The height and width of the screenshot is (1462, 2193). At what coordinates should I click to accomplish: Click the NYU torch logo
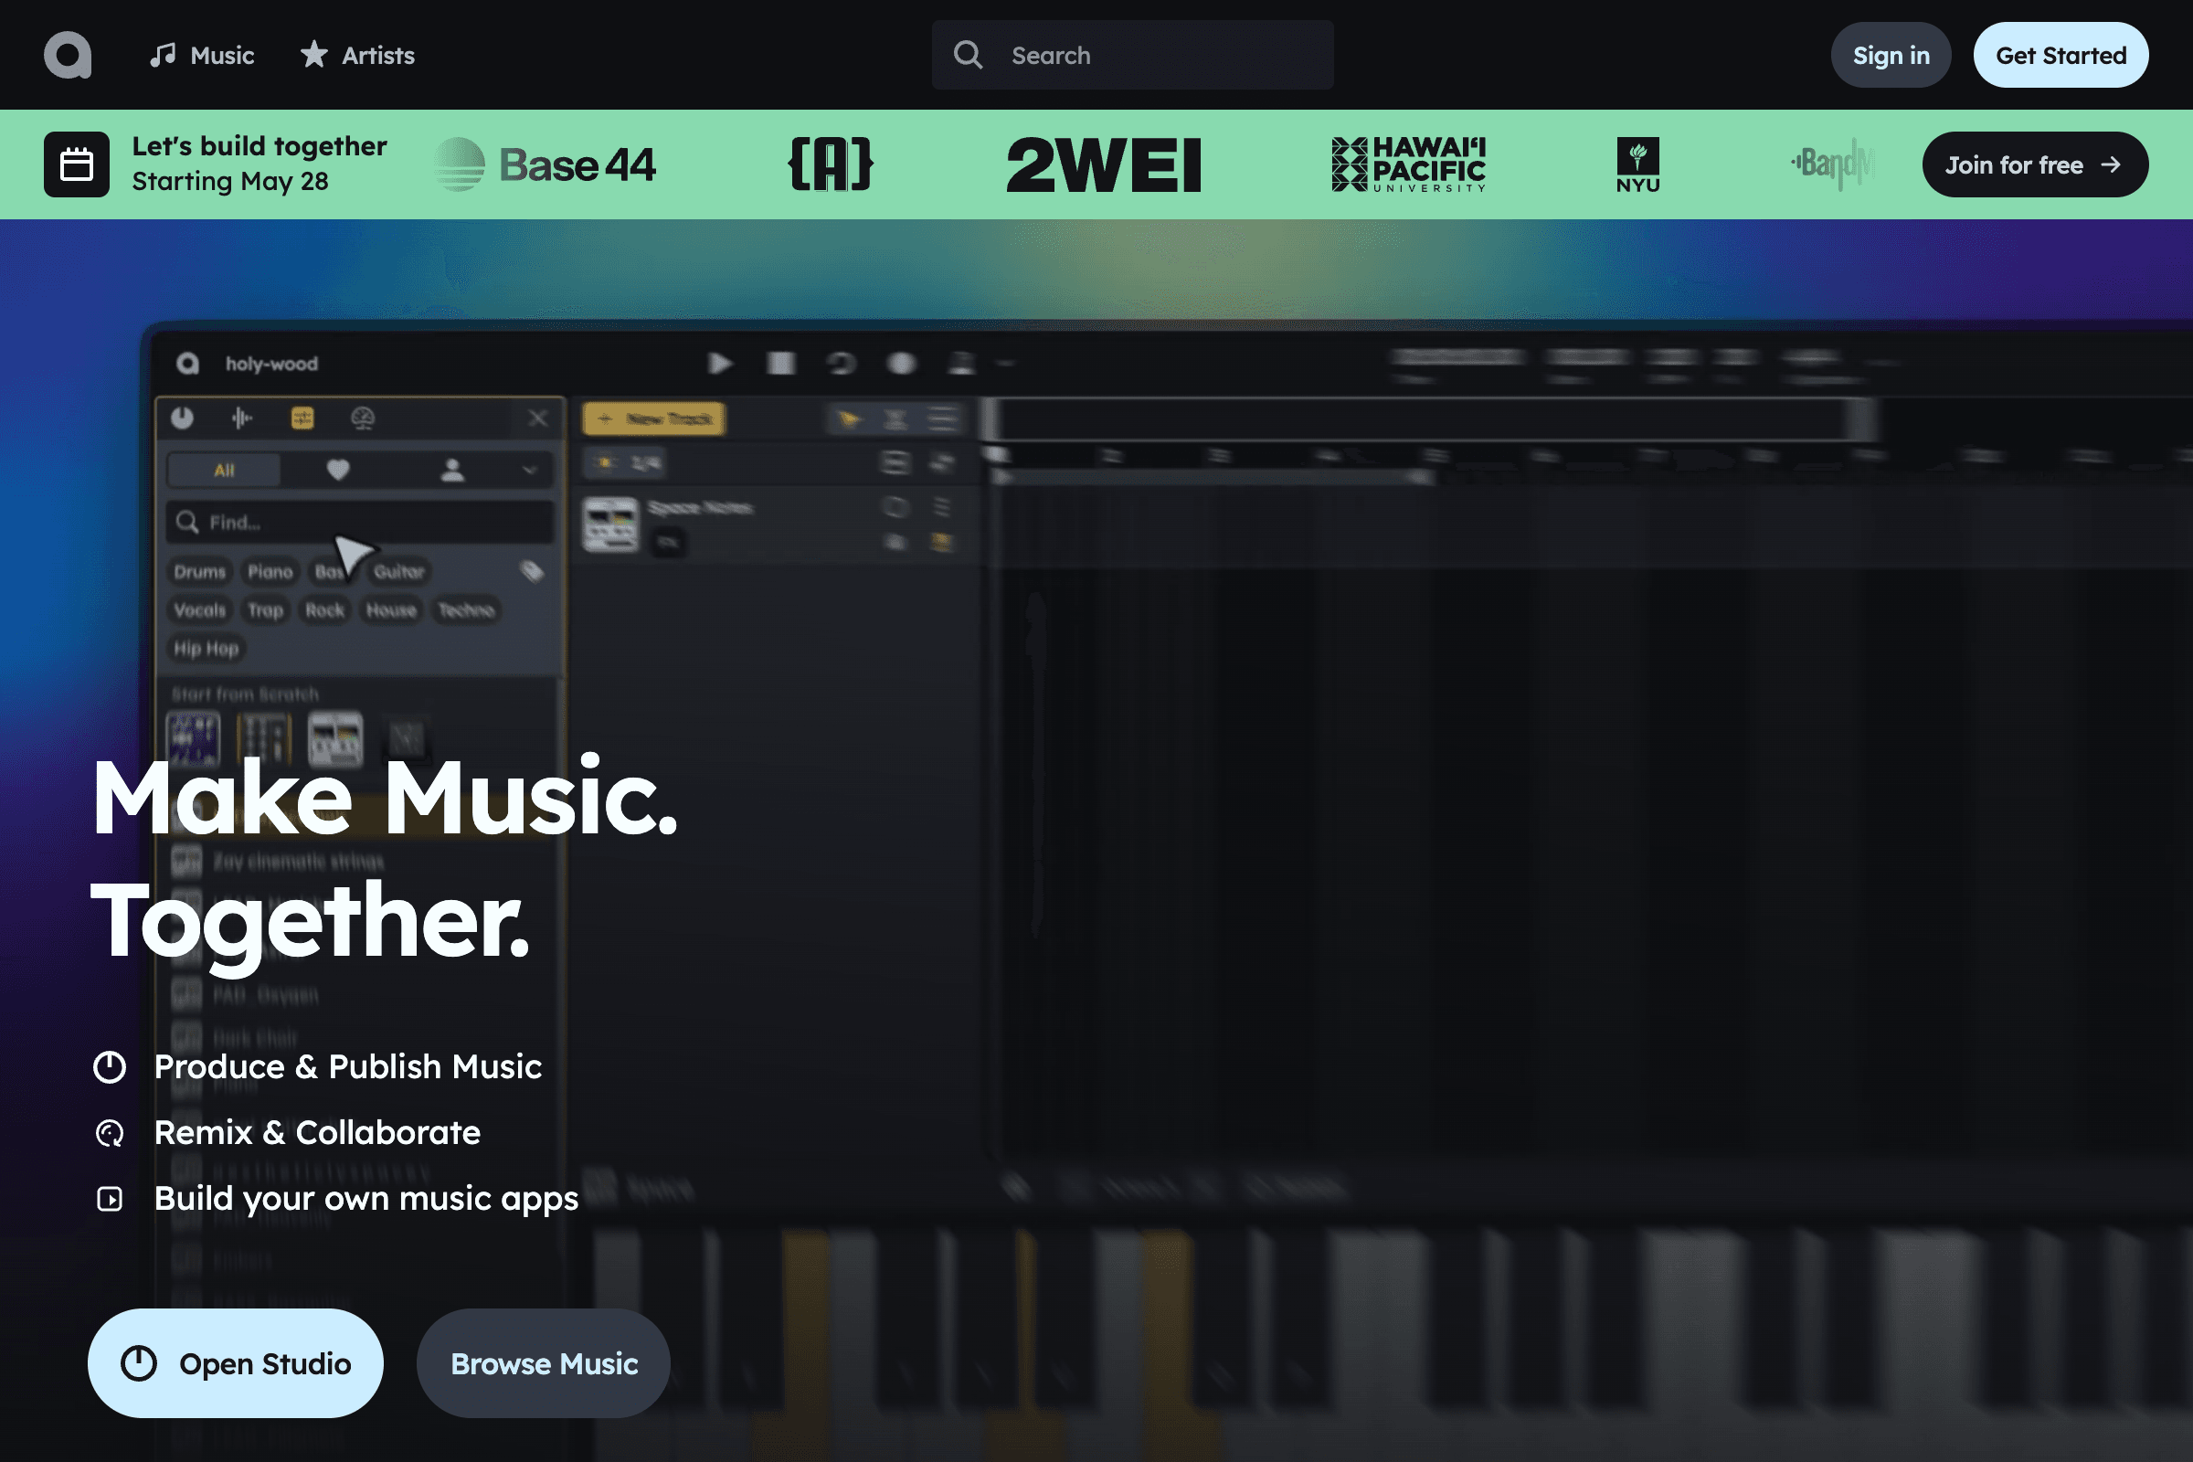click(1638, 164)
